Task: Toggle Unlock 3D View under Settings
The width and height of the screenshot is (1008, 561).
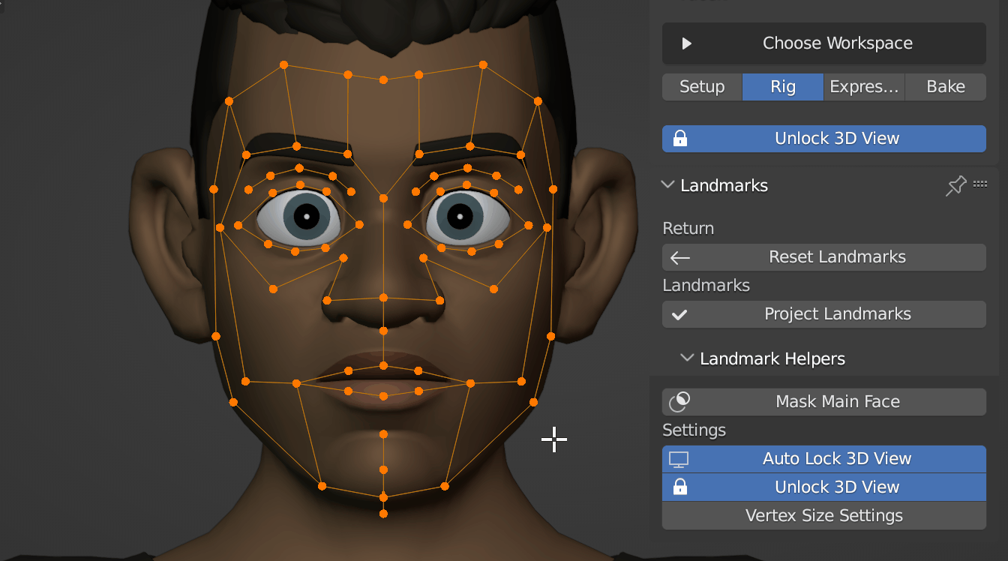Action: click(824, 487)
